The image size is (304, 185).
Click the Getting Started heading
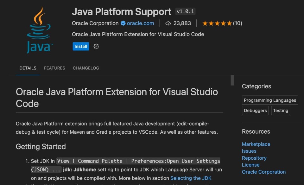pos(41,147)
